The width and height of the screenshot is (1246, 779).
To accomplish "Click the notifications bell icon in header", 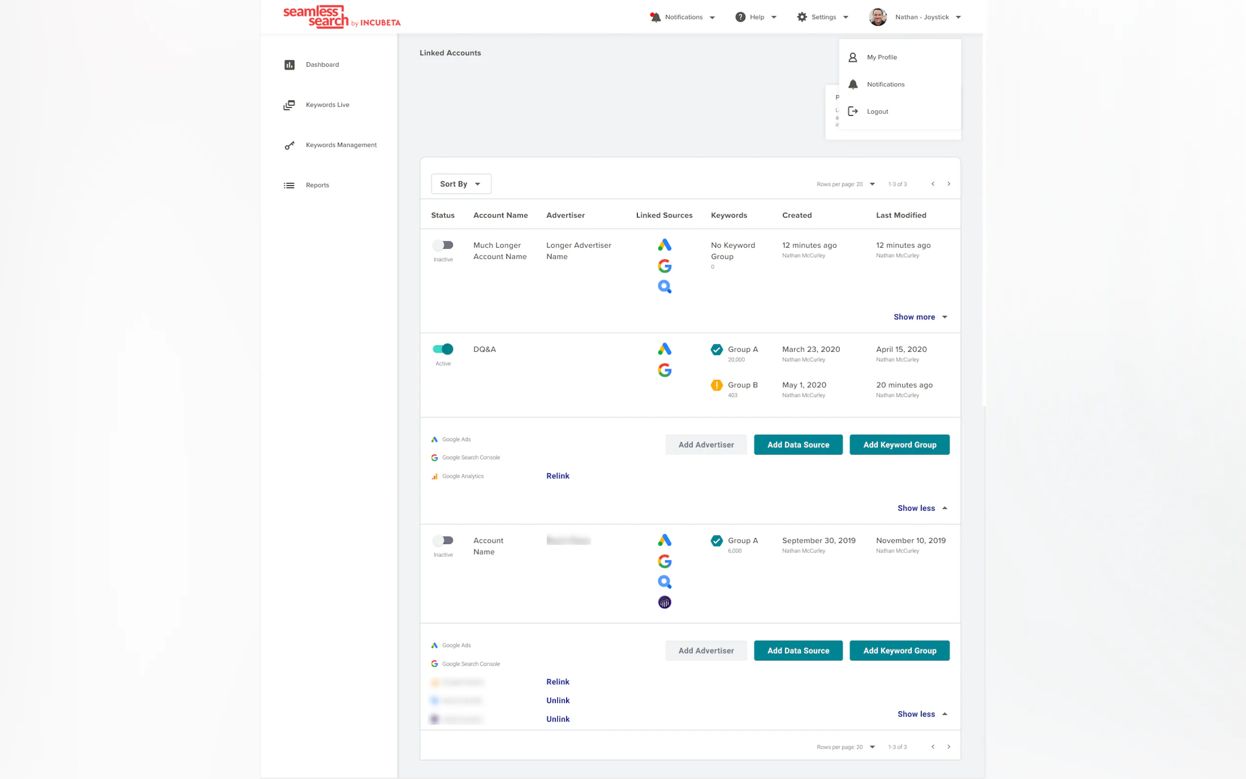I will tap(655, 17).
